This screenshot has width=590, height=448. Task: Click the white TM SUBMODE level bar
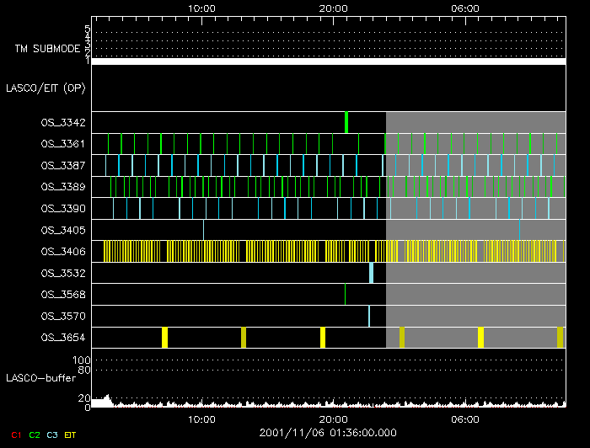(x=328, y=61)
